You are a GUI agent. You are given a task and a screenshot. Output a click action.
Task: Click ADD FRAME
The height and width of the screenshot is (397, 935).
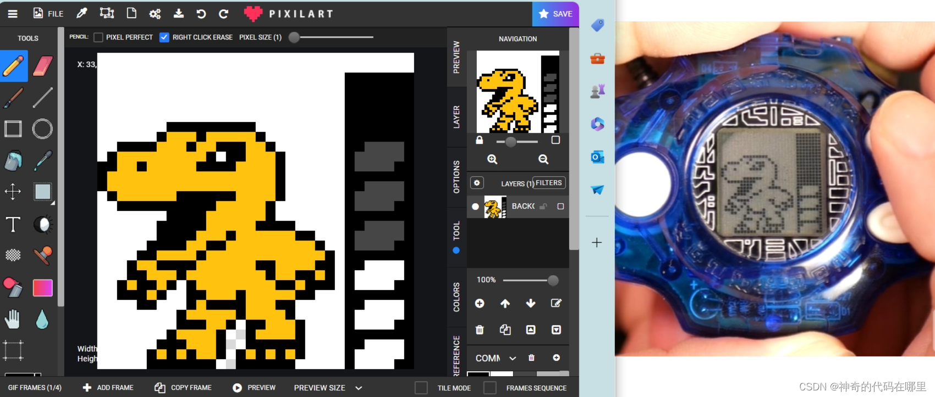click(108, 388)
